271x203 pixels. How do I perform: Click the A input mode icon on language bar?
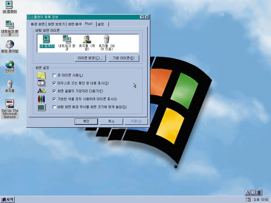(248, 192)
